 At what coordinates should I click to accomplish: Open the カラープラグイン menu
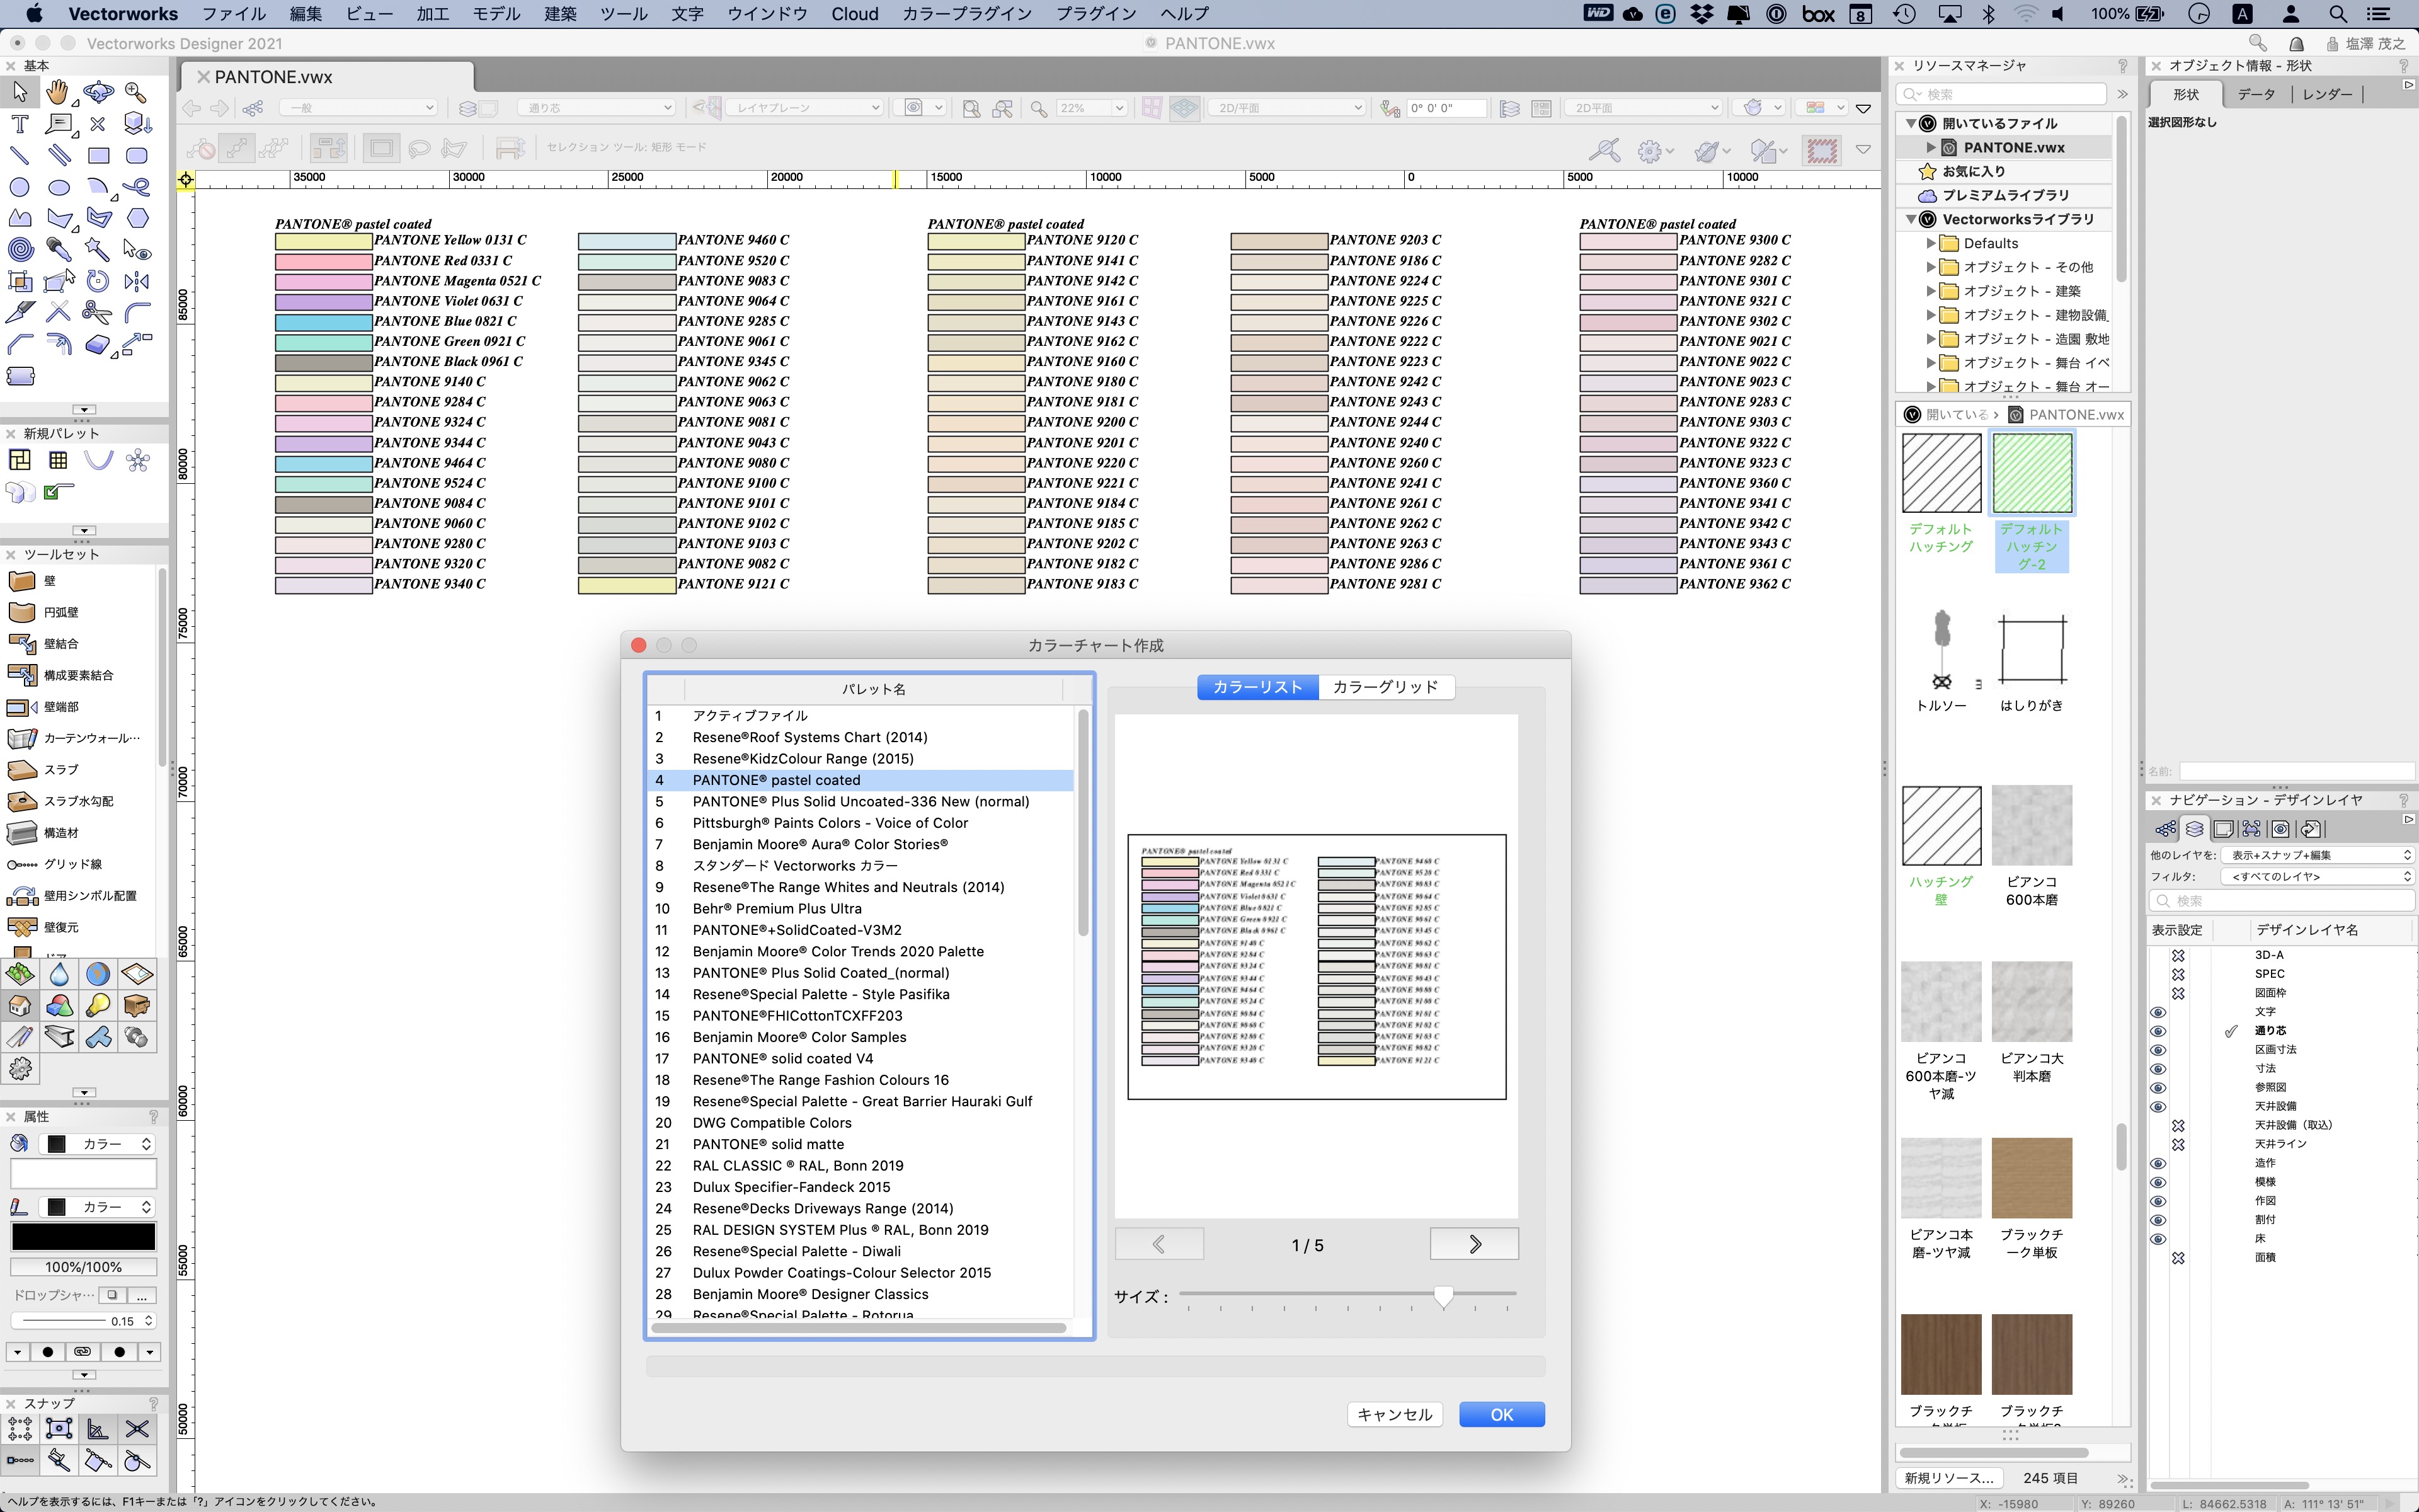point(966,14)
